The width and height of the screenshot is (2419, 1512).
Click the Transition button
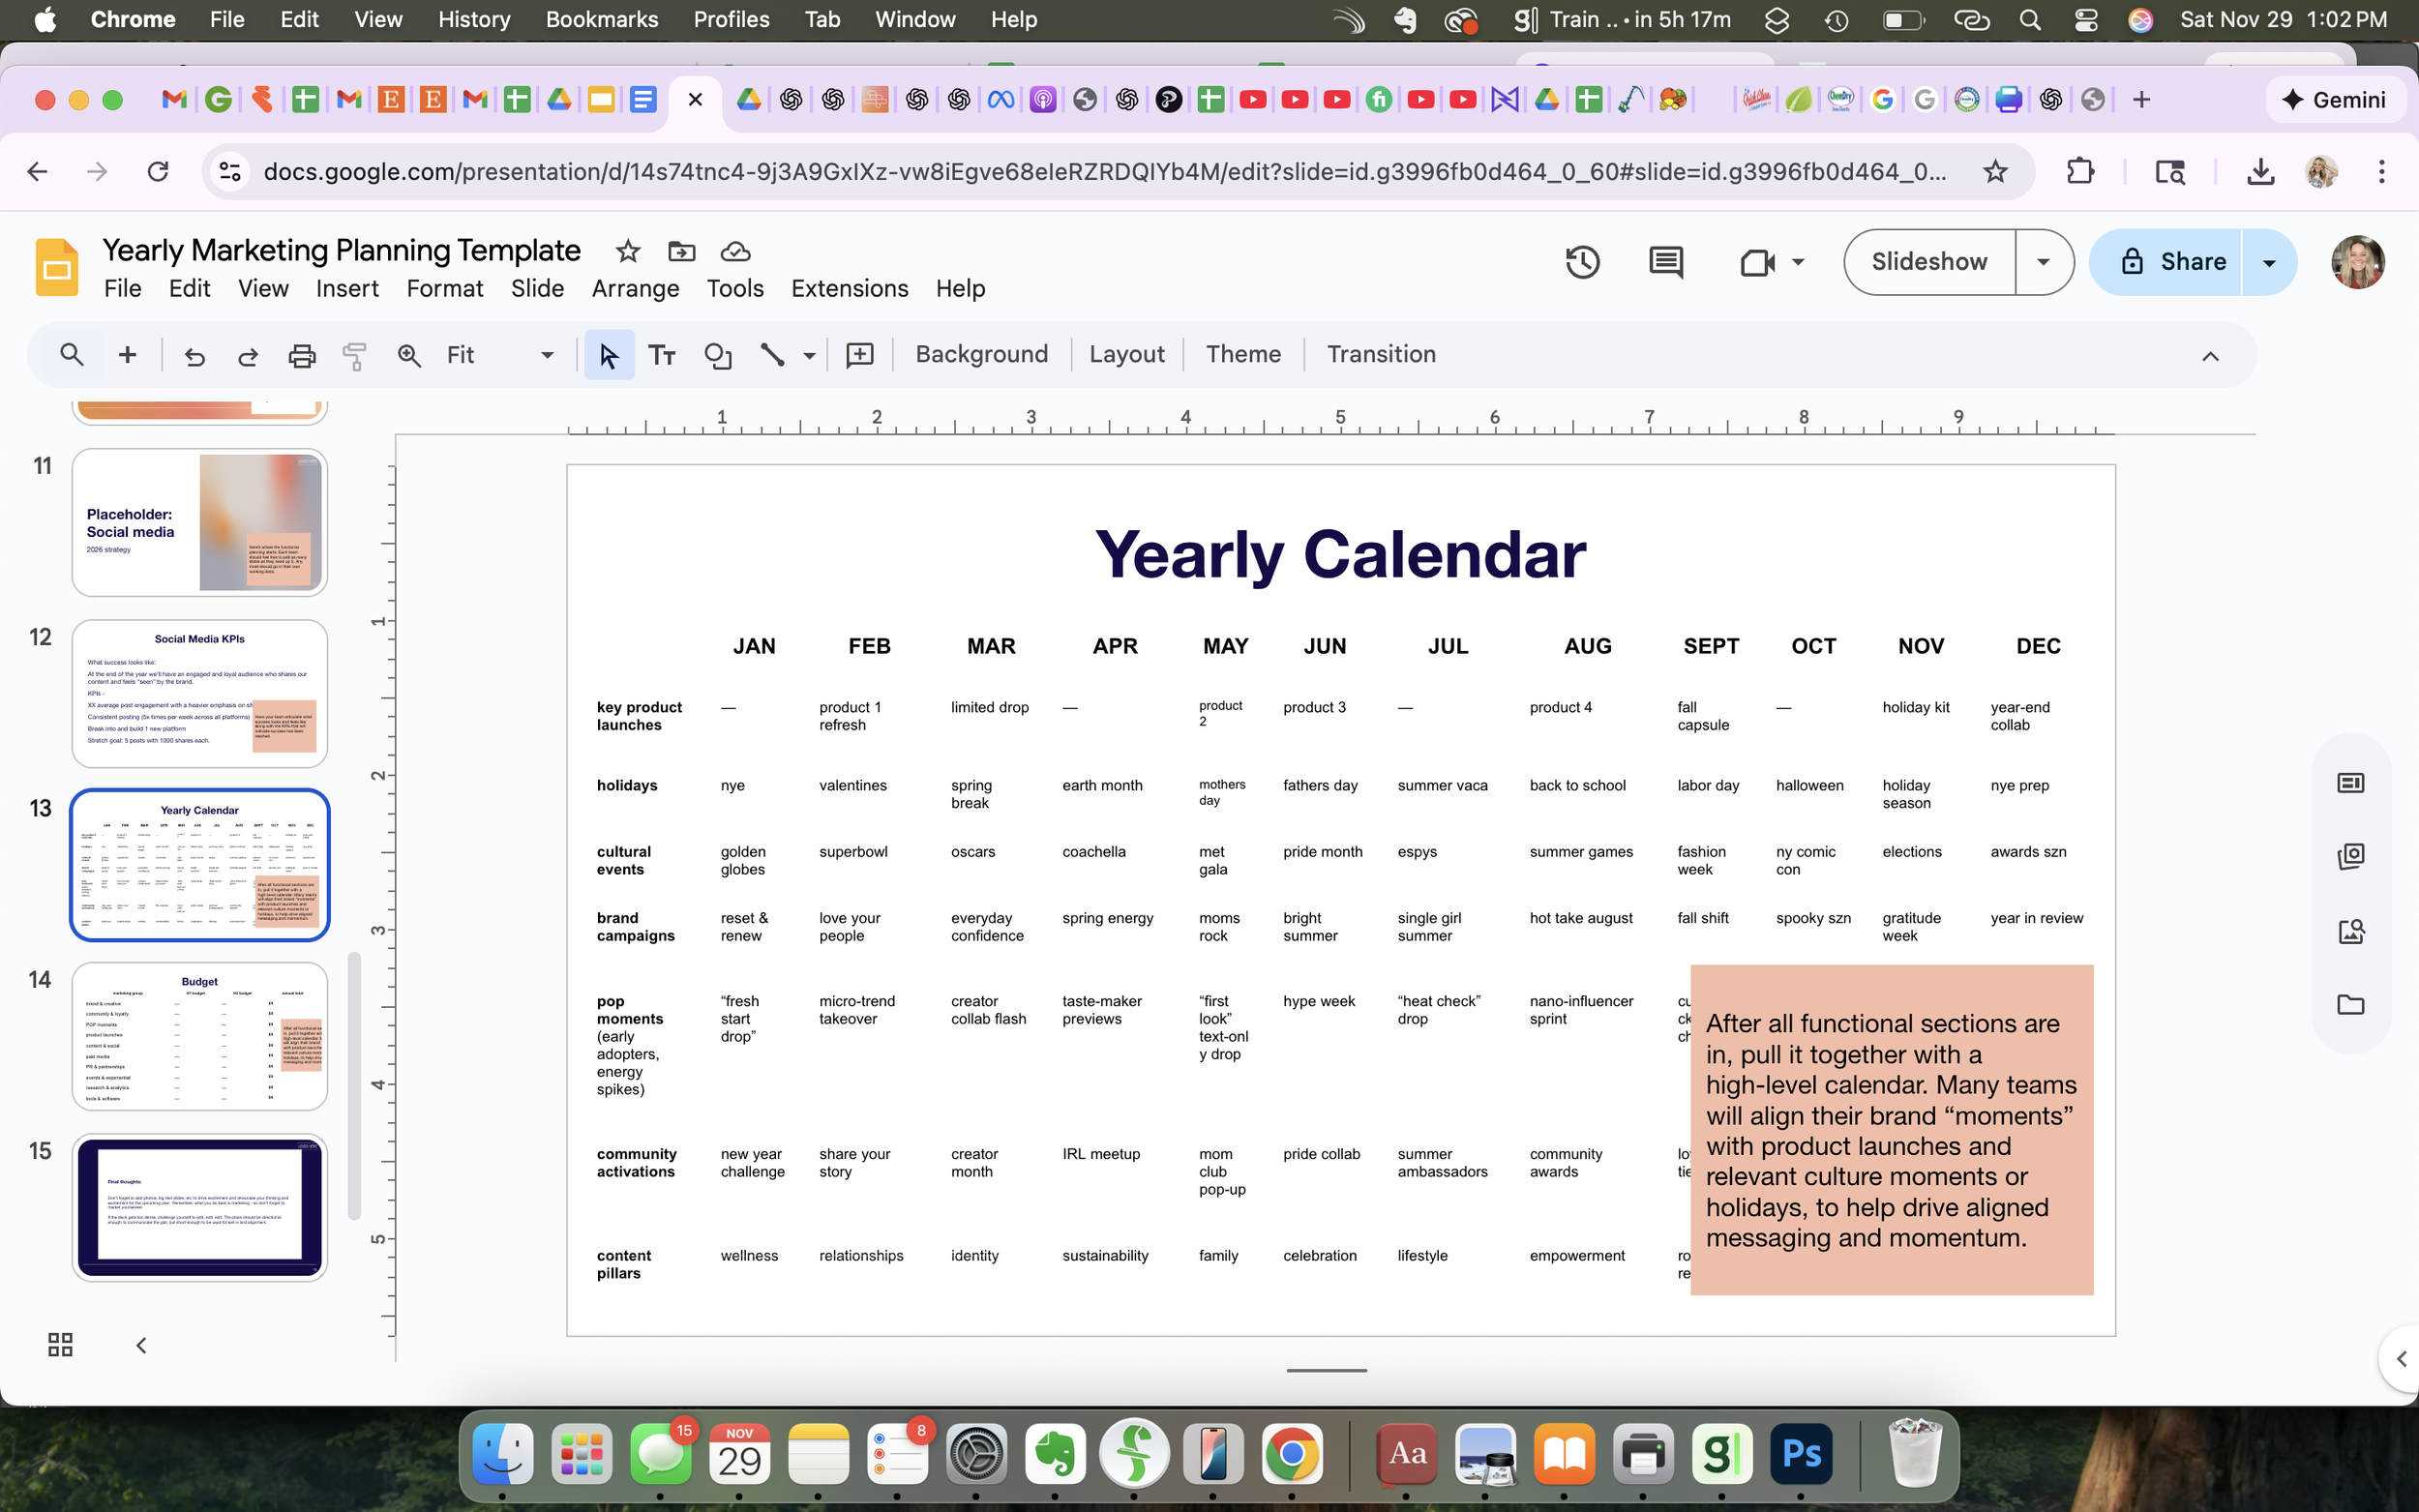click(x=1380, y=354)
